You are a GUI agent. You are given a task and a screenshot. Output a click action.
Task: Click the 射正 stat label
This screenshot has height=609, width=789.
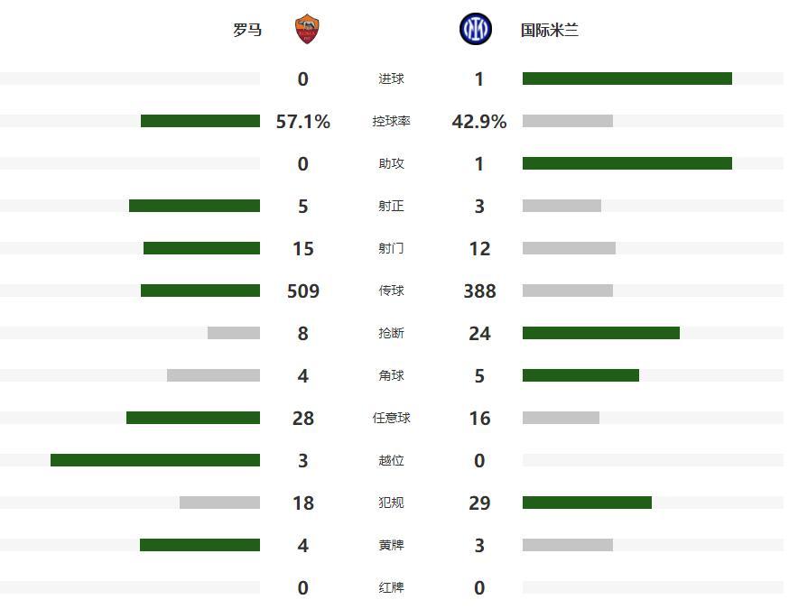(391, 207)
